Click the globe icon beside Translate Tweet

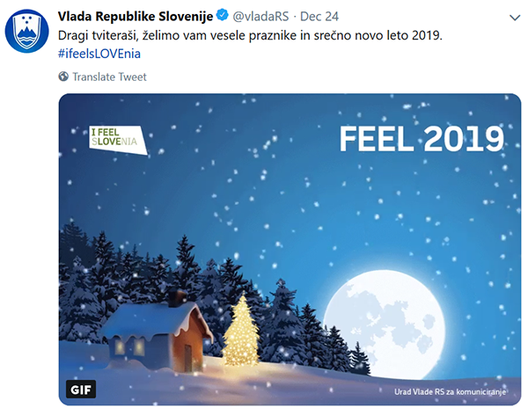click(x=64, y=77)
